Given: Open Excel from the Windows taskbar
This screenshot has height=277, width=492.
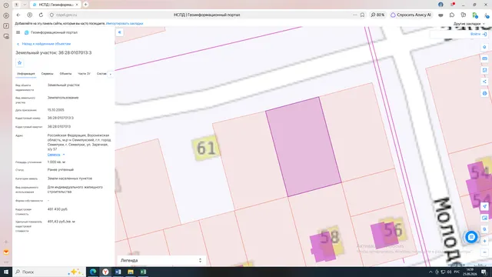Looking at the screenshot, I should coord(143,272).
